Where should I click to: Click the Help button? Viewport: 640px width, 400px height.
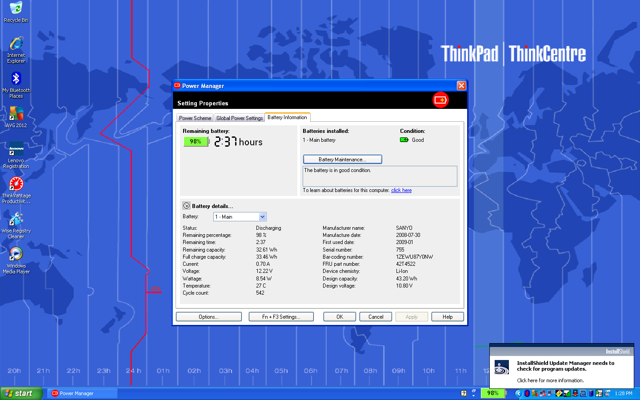448,317
